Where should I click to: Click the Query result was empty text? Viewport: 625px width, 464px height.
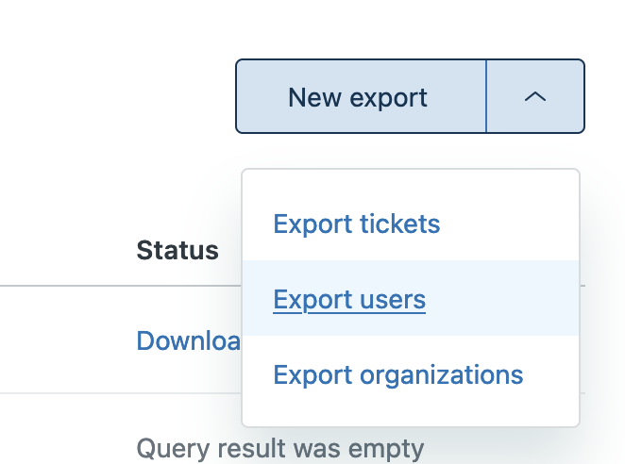[280, 448]
